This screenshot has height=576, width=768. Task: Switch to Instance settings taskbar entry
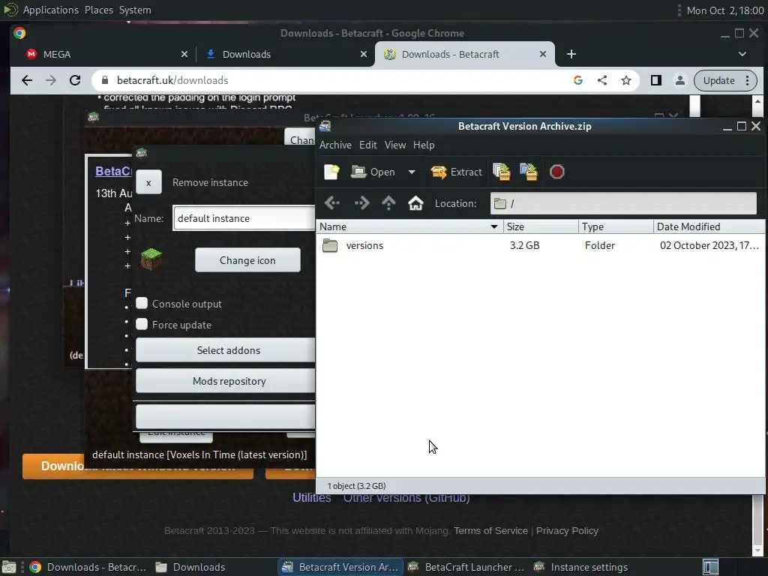point(581,567)
